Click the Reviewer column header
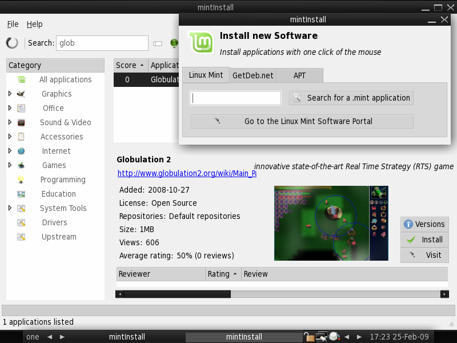Viewport: 457px width, 343px height. pos(161,274)
